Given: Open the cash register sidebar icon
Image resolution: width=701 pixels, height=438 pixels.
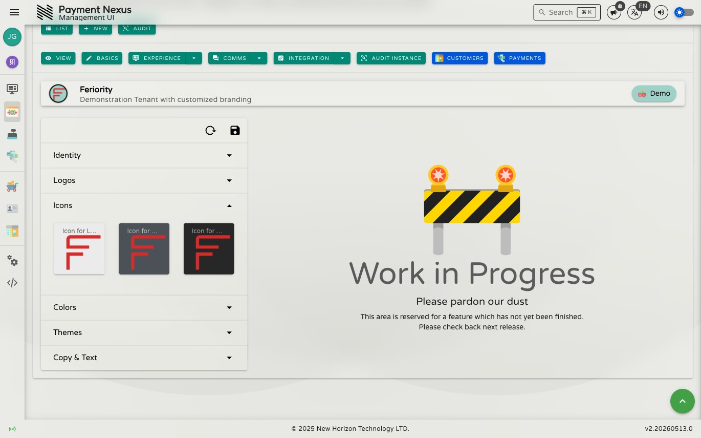Looking at the screenshot, I should coord(12,134).
